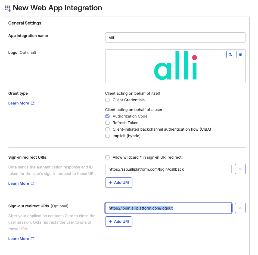258x255 pixels.
Task: Toggle the Authorization Code checkbox
Action: pyautogui.click(x=107, y=116)
